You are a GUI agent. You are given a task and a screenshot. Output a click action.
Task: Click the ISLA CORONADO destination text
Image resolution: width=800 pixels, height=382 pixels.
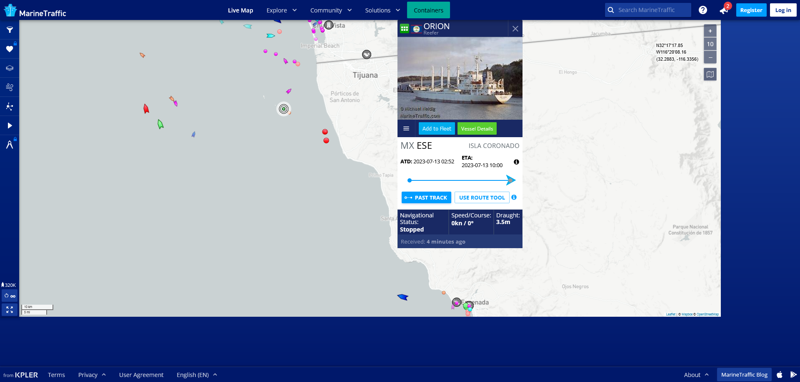pos(494,145)
